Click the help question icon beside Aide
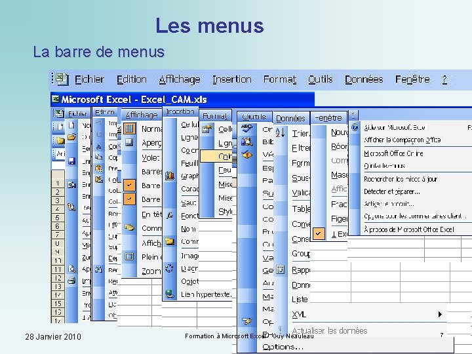Viewport: 472px width, 354px height. pos(355,127)
